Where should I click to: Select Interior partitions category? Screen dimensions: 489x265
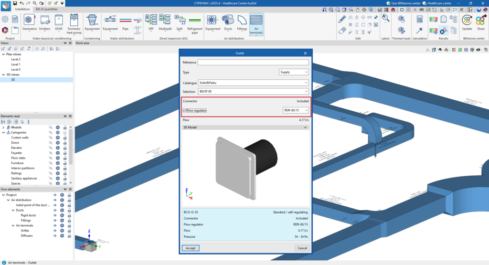tap(23, 169)
